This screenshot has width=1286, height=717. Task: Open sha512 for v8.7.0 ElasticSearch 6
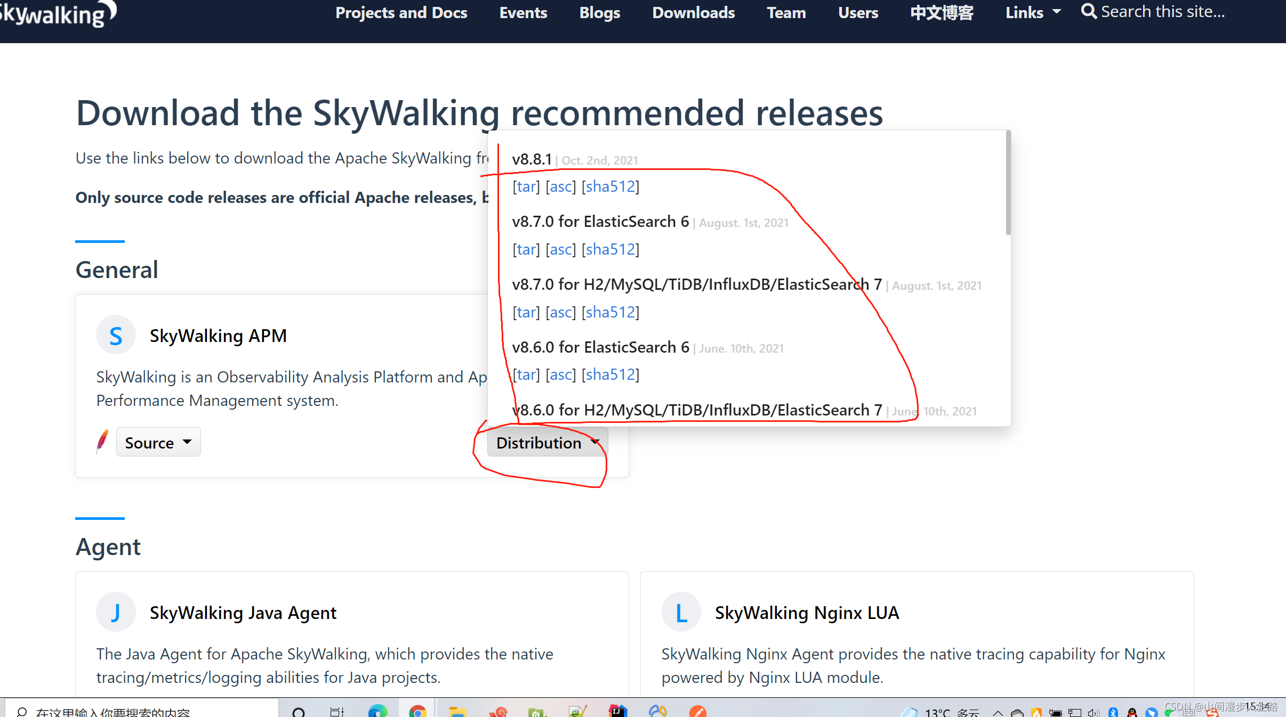610,249
